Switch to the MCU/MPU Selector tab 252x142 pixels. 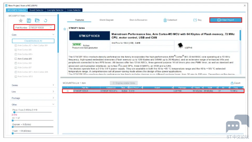[x=17, y=10]
